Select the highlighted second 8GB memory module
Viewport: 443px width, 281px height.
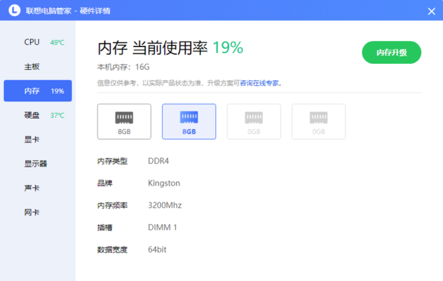(189, 121)
